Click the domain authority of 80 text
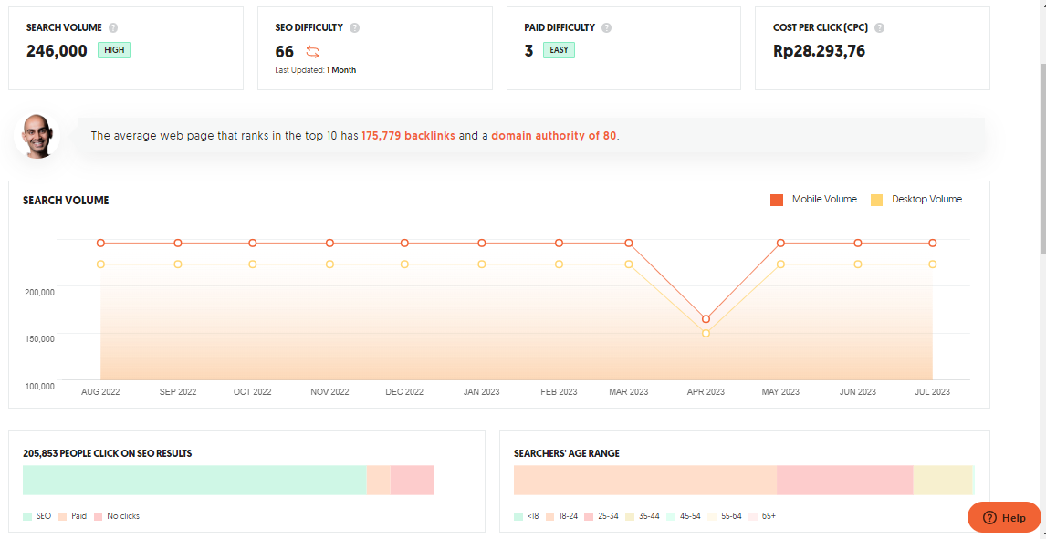Viewport: 1046px width, 539px height. pos(554,136)
